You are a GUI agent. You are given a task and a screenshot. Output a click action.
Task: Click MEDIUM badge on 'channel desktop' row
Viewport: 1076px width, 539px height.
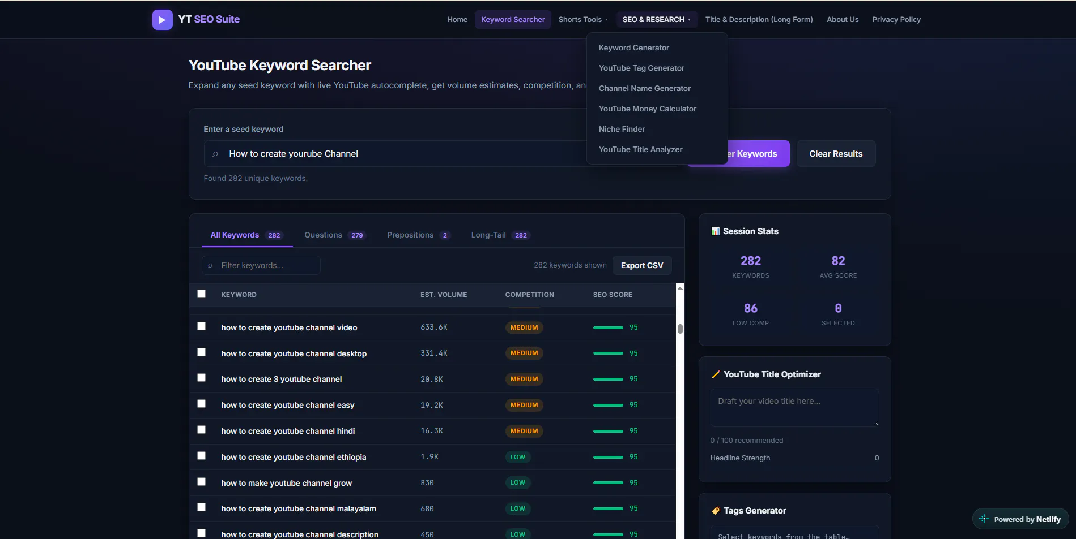click(524, 353)
